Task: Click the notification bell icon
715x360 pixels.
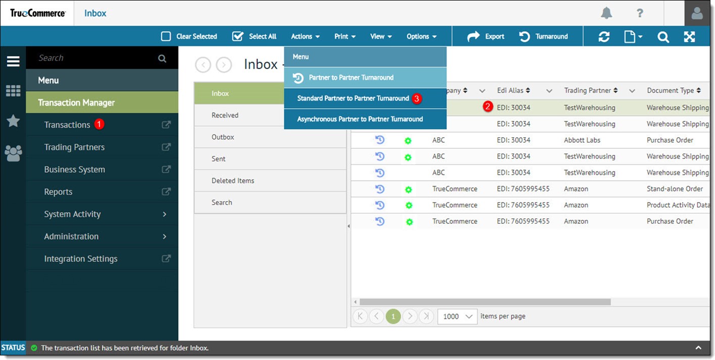Action: click(x=606, y=13)
